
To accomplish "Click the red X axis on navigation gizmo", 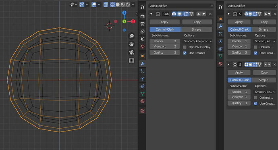I will tap(133, 21).
